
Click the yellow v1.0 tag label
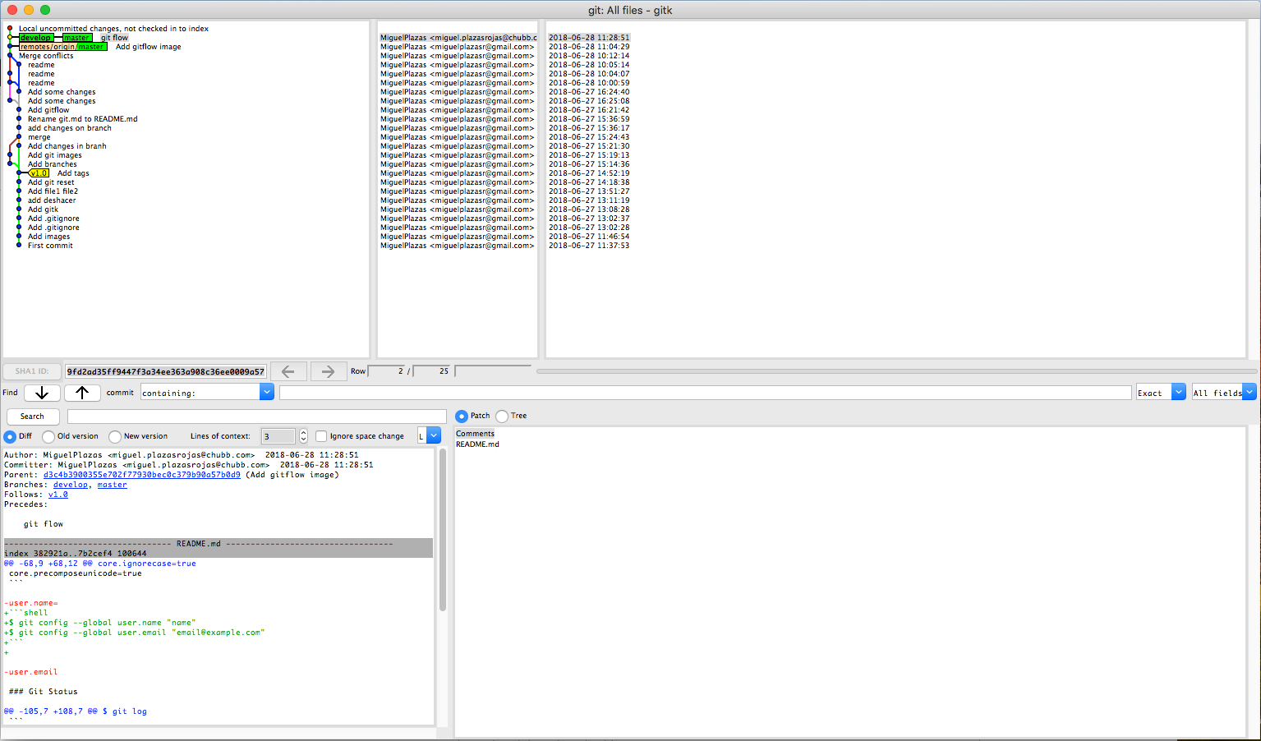click(x=39, y=173)
